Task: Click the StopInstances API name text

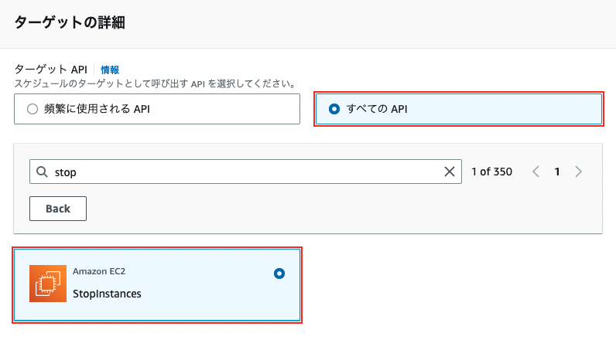Action: tap(107, 294)
